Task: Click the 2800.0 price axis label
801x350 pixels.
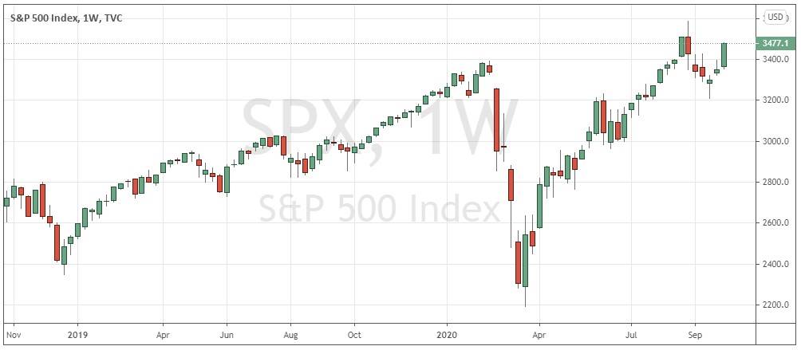Action: pos(774,182)
